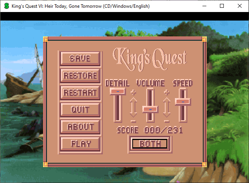
Task: Resume the game with PLAY
Action: (x=80, y=144)
